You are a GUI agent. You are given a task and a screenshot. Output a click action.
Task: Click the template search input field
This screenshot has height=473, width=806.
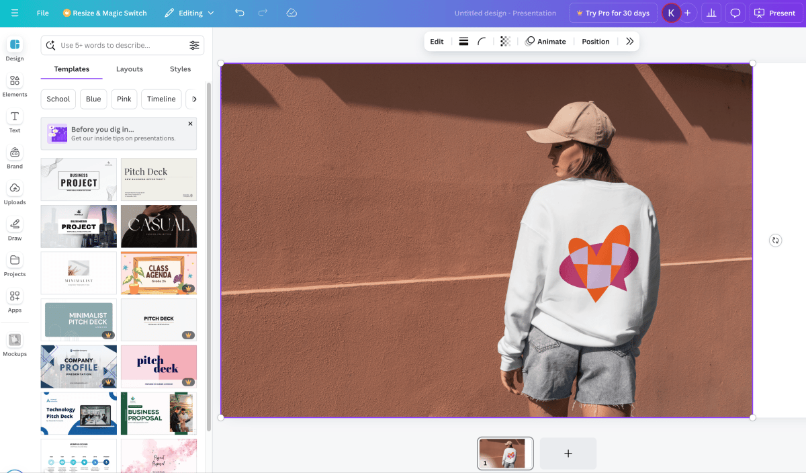[122, 45]
